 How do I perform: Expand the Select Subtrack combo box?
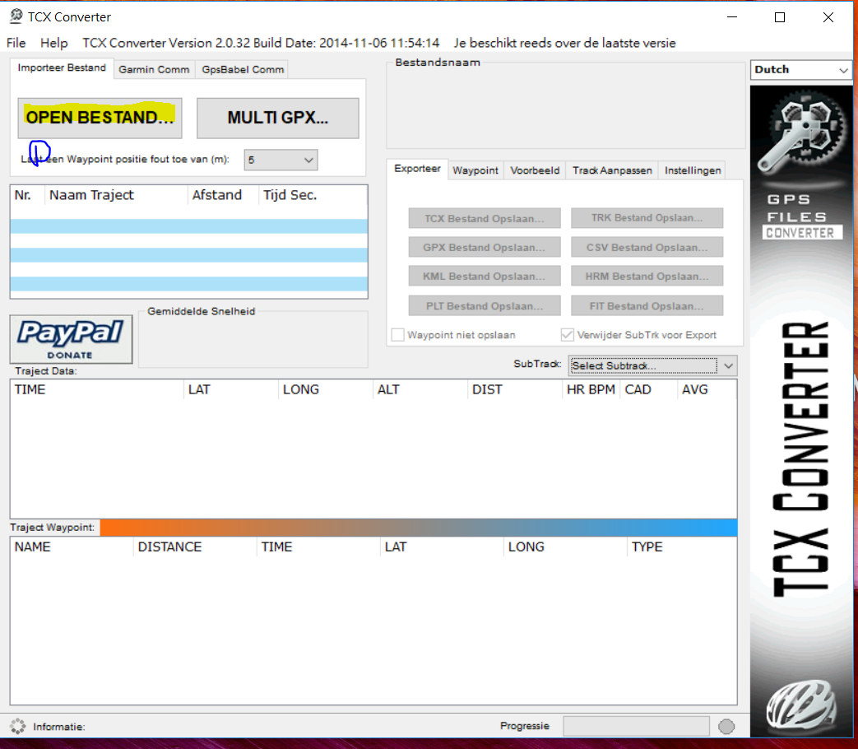coord(652,365)
